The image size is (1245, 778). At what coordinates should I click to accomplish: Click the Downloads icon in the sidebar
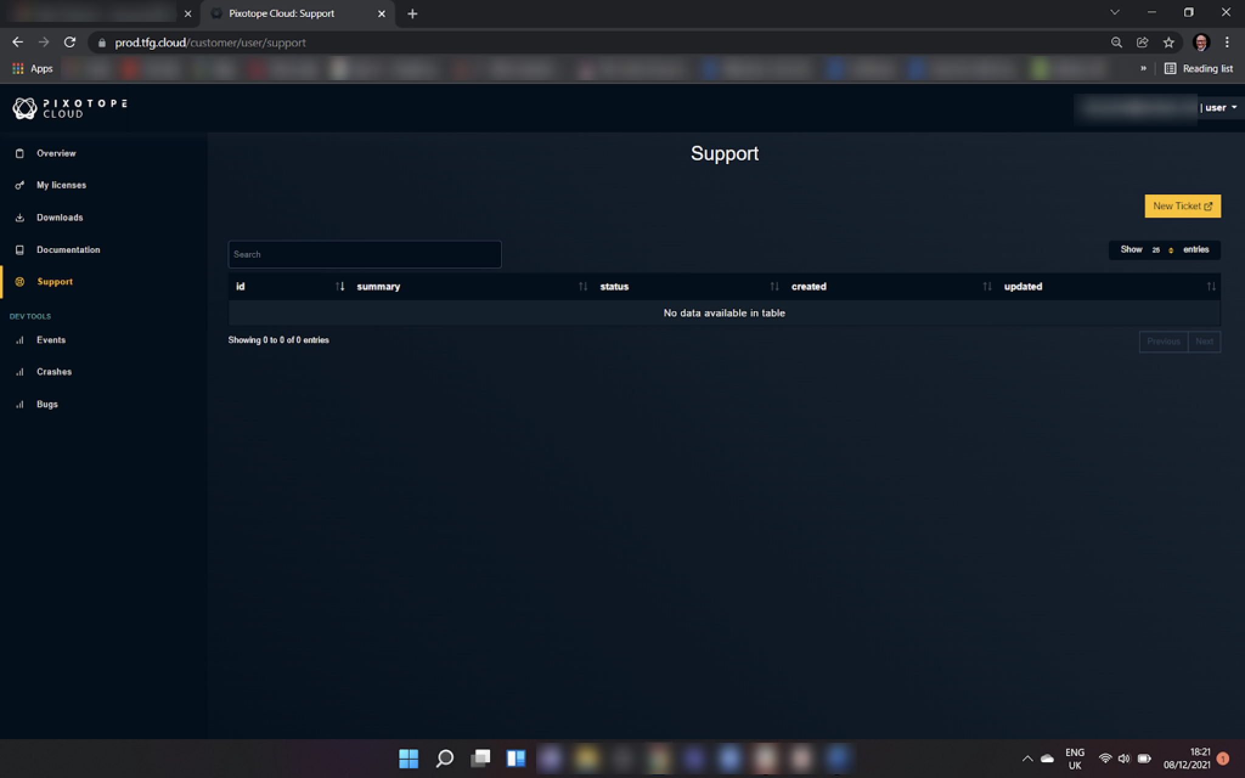pos(19,218)
